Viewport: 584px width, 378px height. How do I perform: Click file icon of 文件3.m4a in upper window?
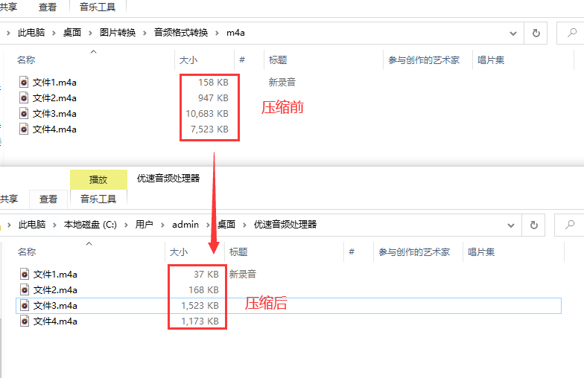point(24,113)
